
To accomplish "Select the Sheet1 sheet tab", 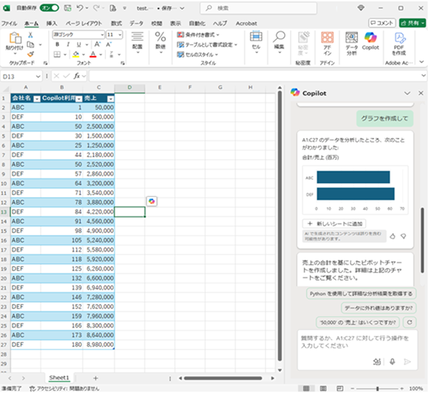I will [x=59, y=378].
